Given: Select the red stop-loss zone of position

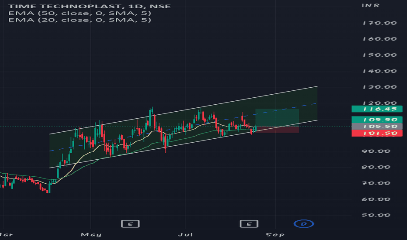Looking at the screenshot, I should [277, 130].
